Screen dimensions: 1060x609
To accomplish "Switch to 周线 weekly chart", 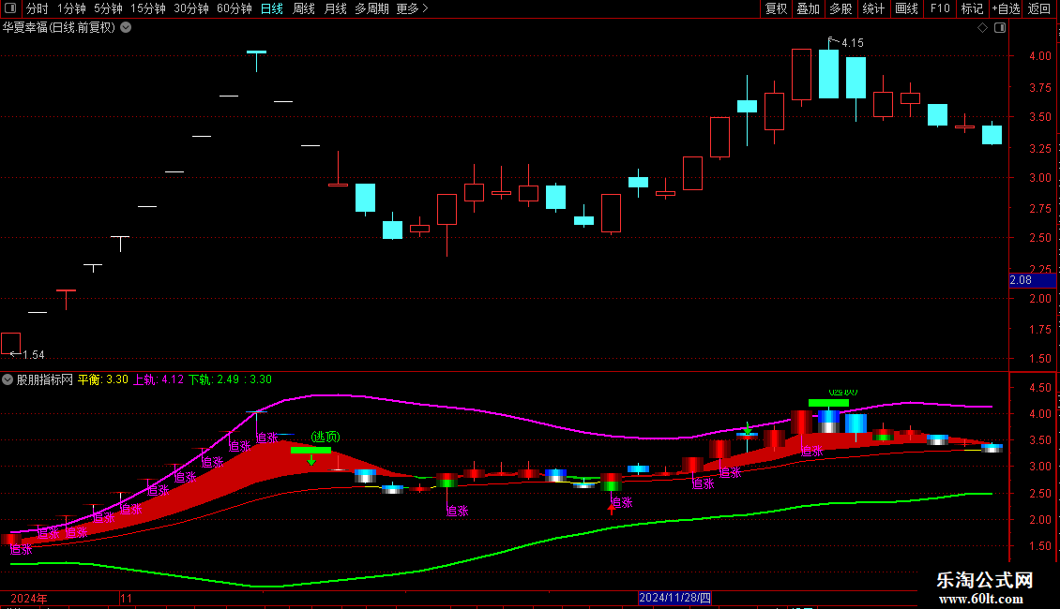I will coord(304,8).
